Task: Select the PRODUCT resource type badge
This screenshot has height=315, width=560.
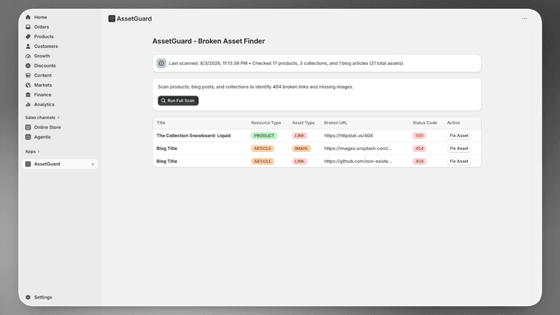Action: point(264,136)
